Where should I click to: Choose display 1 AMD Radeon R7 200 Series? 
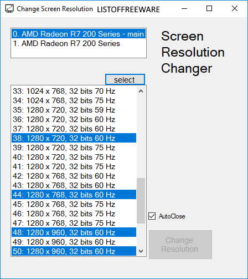point(79,43)
